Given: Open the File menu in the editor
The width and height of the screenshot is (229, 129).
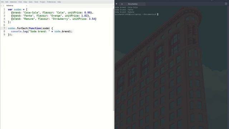Looking at the screenshot, I should 3,2.
